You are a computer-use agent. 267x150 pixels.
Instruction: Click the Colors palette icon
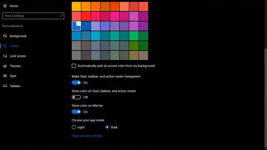(5, 46)
